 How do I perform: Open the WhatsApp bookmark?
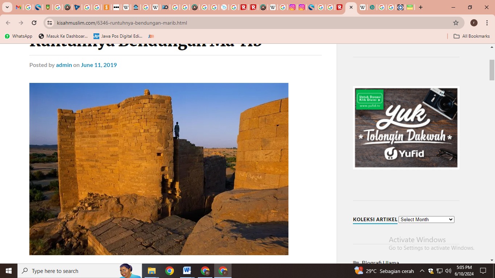[18, 36]
